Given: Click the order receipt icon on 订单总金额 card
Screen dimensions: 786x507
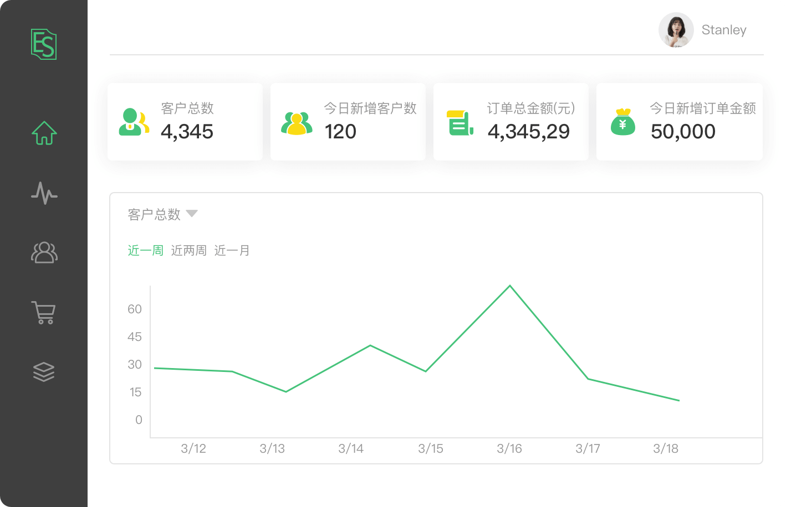Looking at the screenshot, I should pos(458,122).
